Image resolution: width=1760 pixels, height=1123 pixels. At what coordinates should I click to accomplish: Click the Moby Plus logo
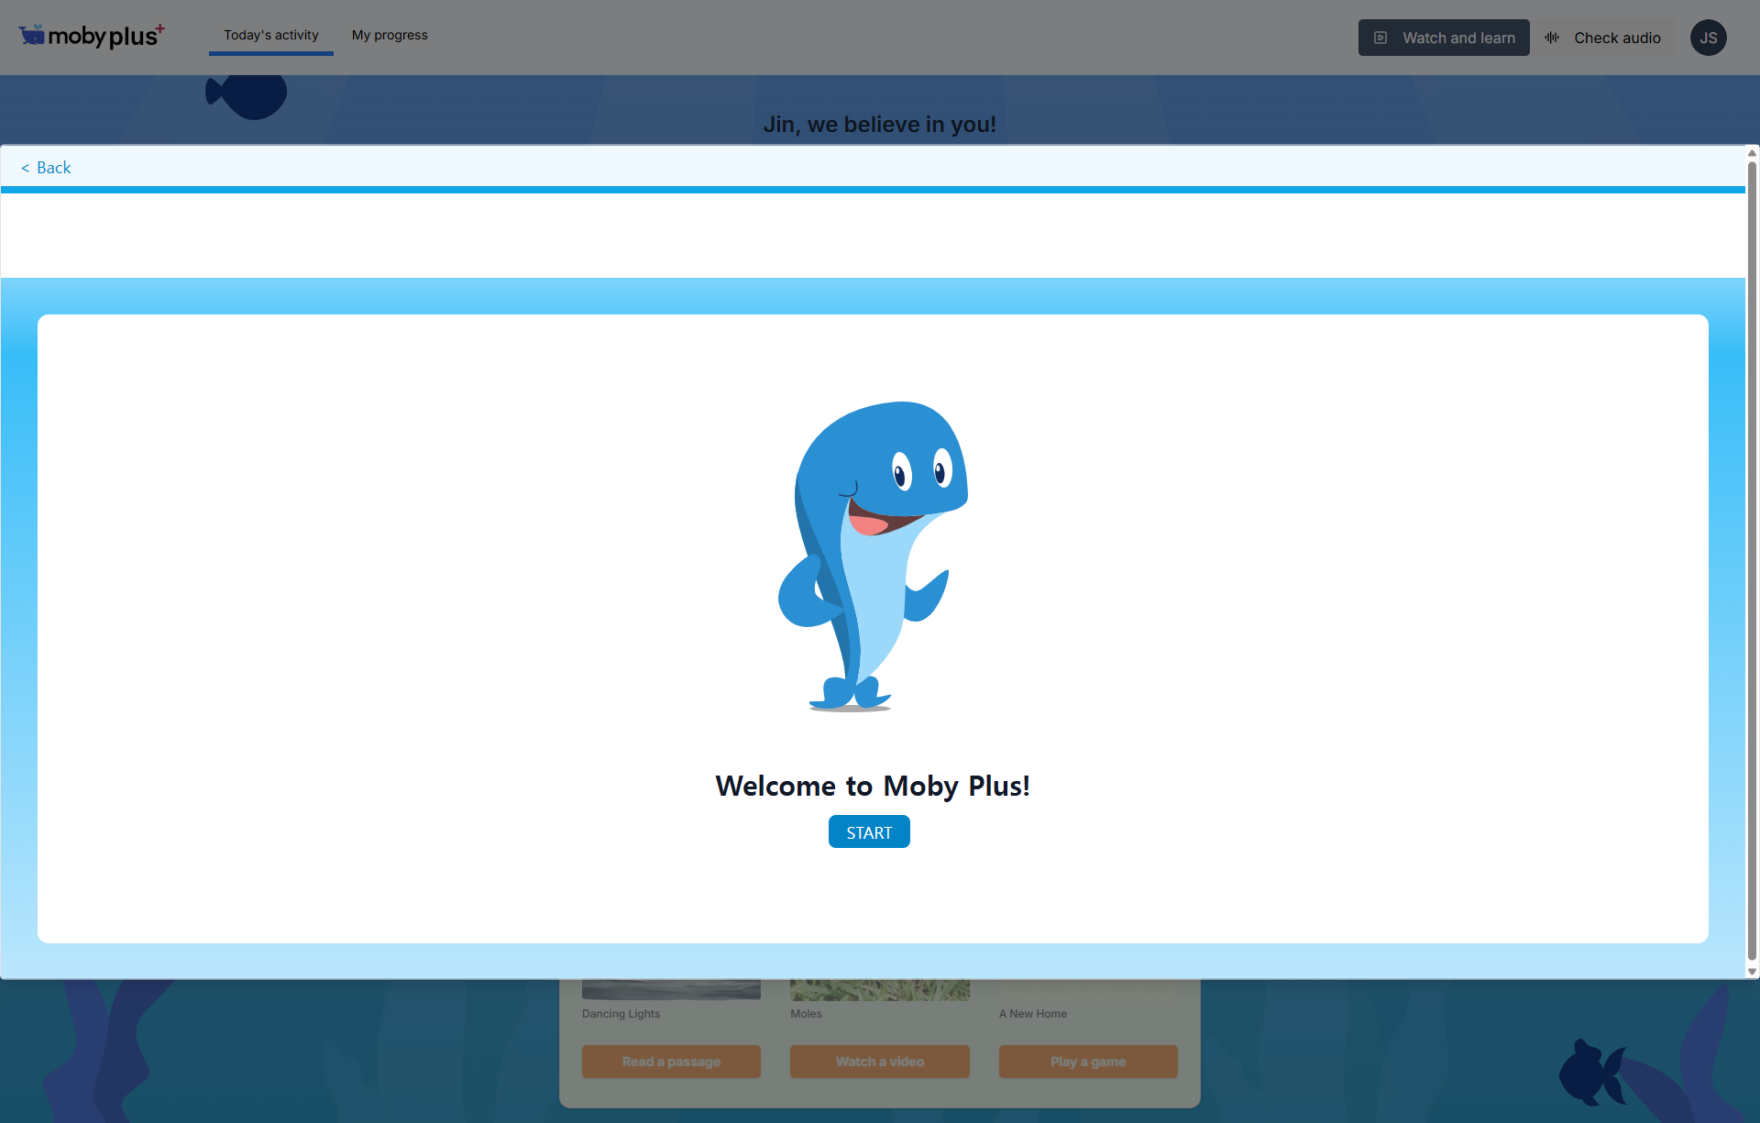click(x=92, y=36)
